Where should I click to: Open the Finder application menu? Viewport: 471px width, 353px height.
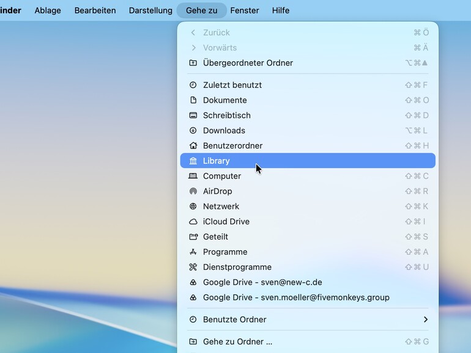coord(10,10)
